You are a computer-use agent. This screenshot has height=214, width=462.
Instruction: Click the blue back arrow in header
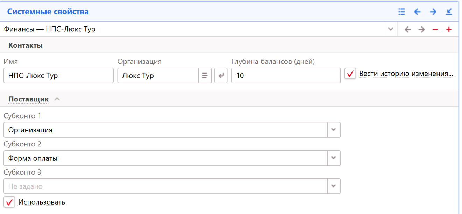point(417,12)
